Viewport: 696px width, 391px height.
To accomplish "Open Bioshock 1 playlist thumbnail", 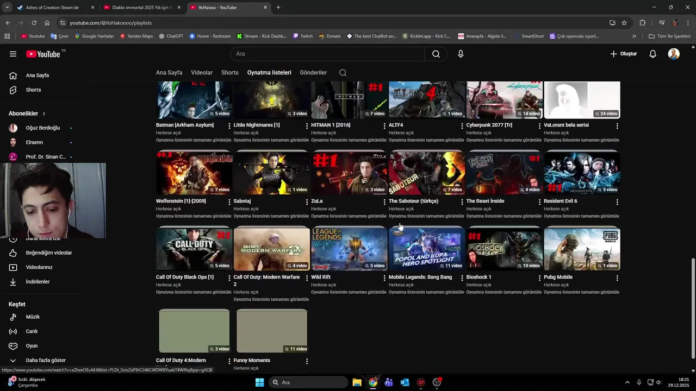I will click(504, 249).
